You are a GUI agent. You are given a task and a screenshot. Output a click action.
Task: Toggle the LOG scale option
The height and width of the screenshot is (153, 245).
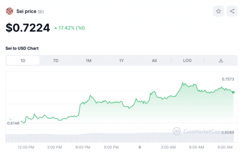click(x=187, y=61)
